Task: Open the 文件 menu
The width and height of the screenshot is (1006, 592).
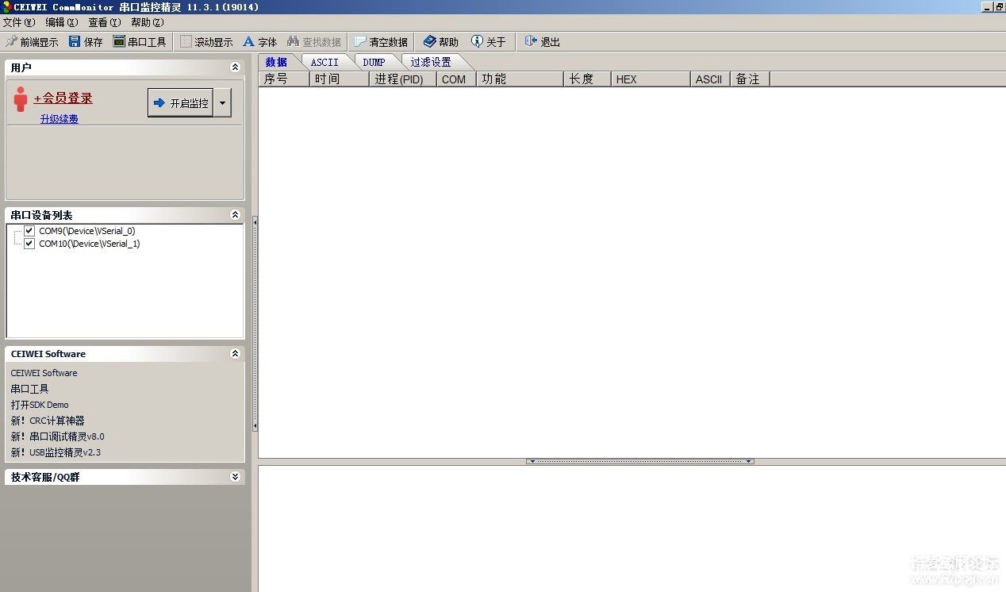Action: click(x=19, y=22)
